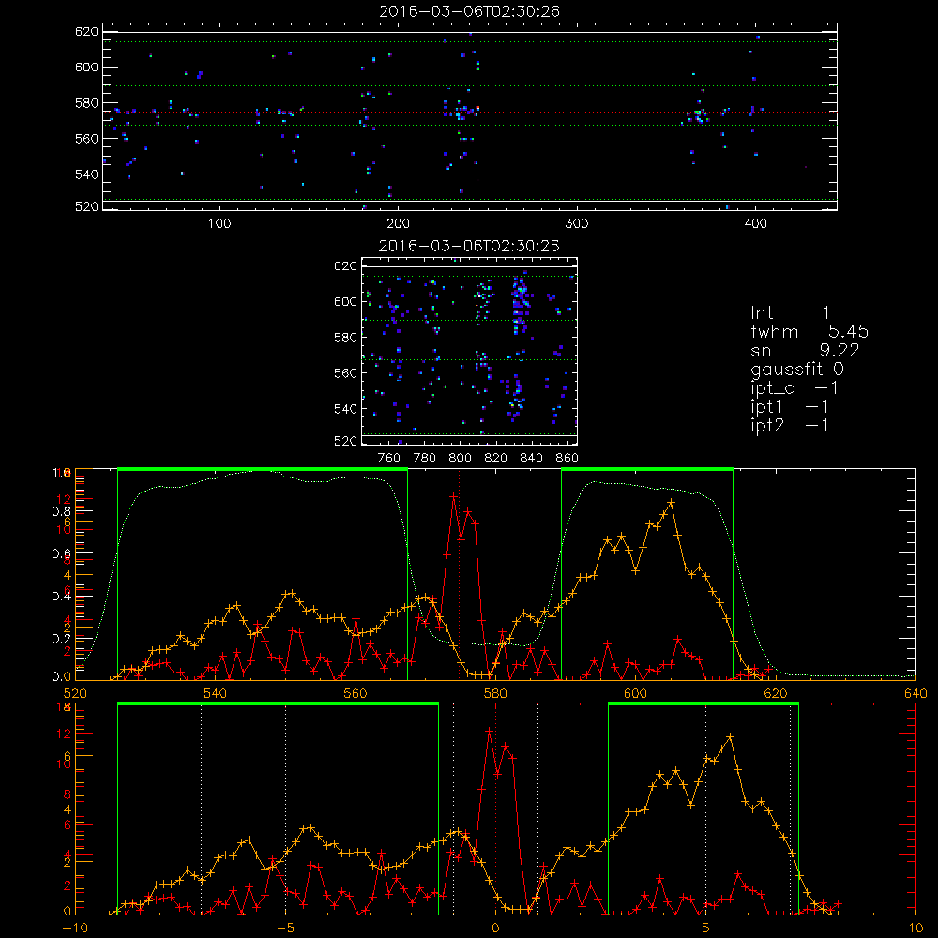The height and width of the screenshot is (938, 938).
Task: Click x-axis label 10 of the bottom plot
Action: coord(915,929)
